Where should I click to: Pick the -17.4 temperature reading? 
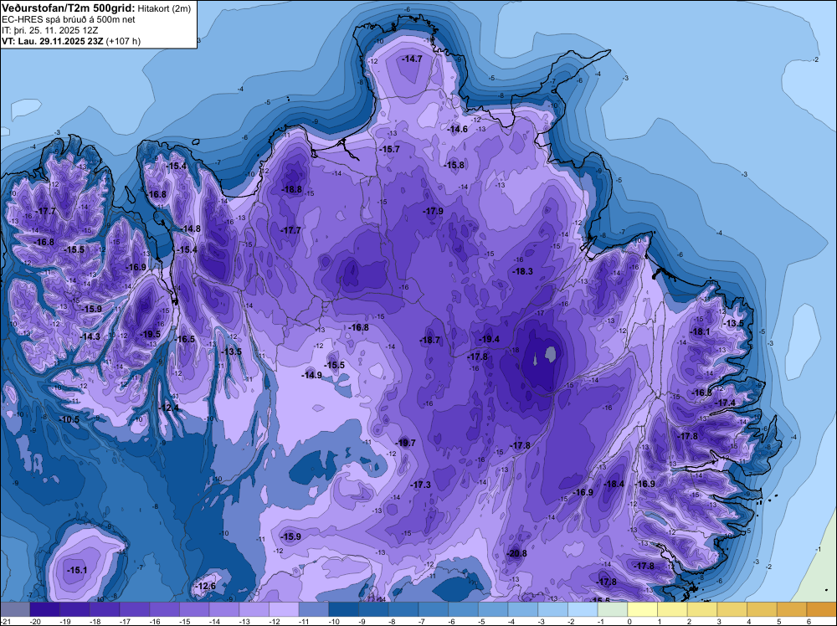pyautogui.click(x=725, y=403)
